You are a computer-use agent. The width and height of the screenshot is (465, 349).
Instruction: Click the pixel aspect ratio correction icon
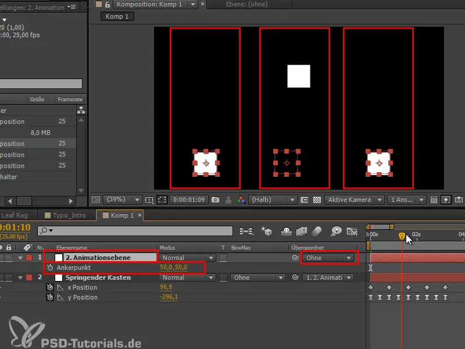[x=434, y=200]
